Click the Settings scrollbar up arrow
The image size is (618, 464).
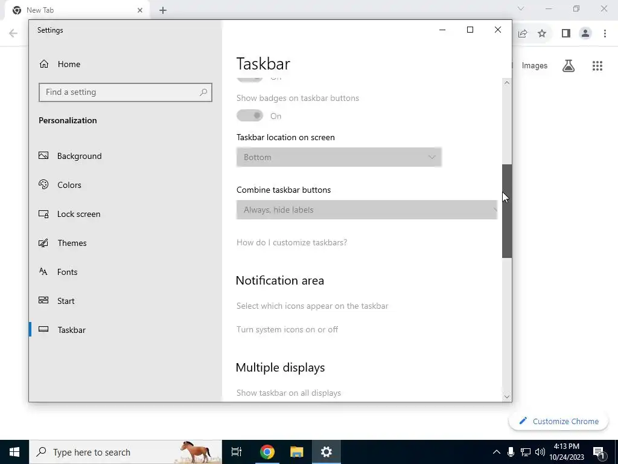(507, 83)
